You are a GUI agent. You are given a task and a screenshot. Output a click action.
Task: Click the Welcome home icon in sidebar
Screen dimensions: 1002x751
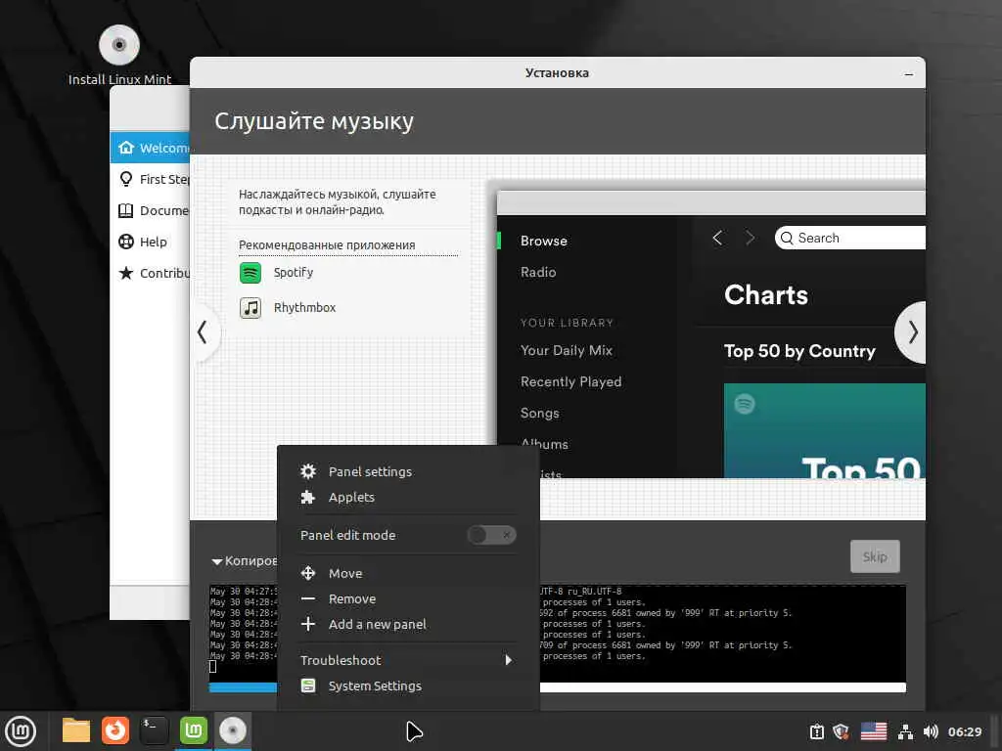click(x=126, y=148)
